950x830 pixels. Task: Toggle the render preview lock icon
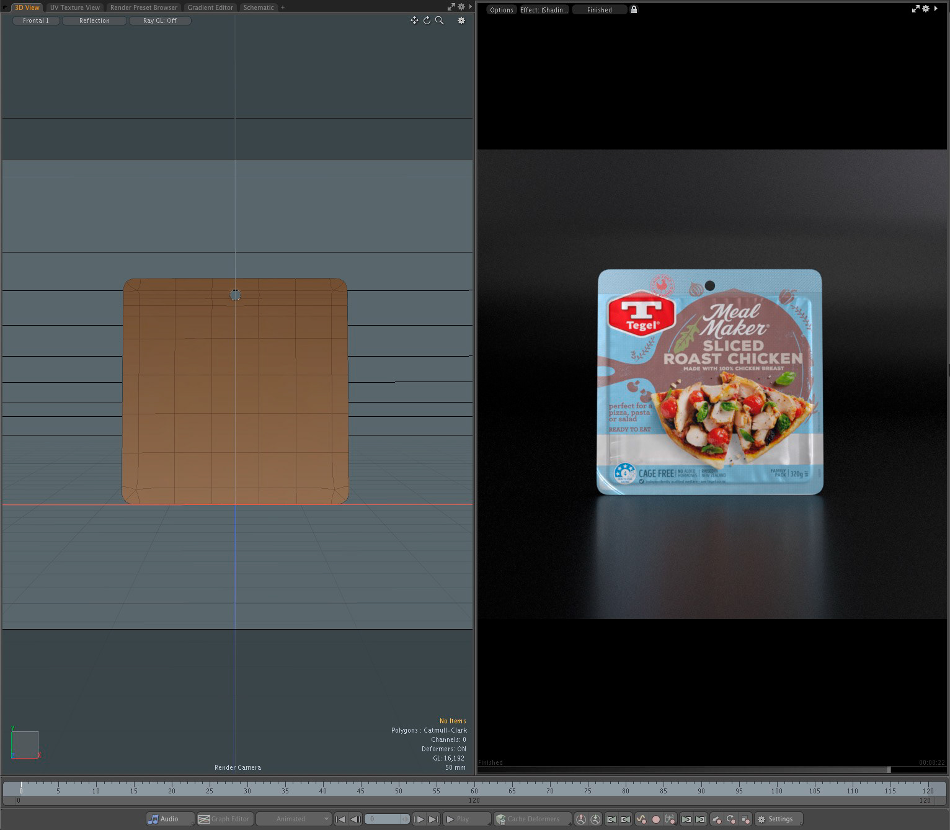pyautogui.click(x=634, y=10)
